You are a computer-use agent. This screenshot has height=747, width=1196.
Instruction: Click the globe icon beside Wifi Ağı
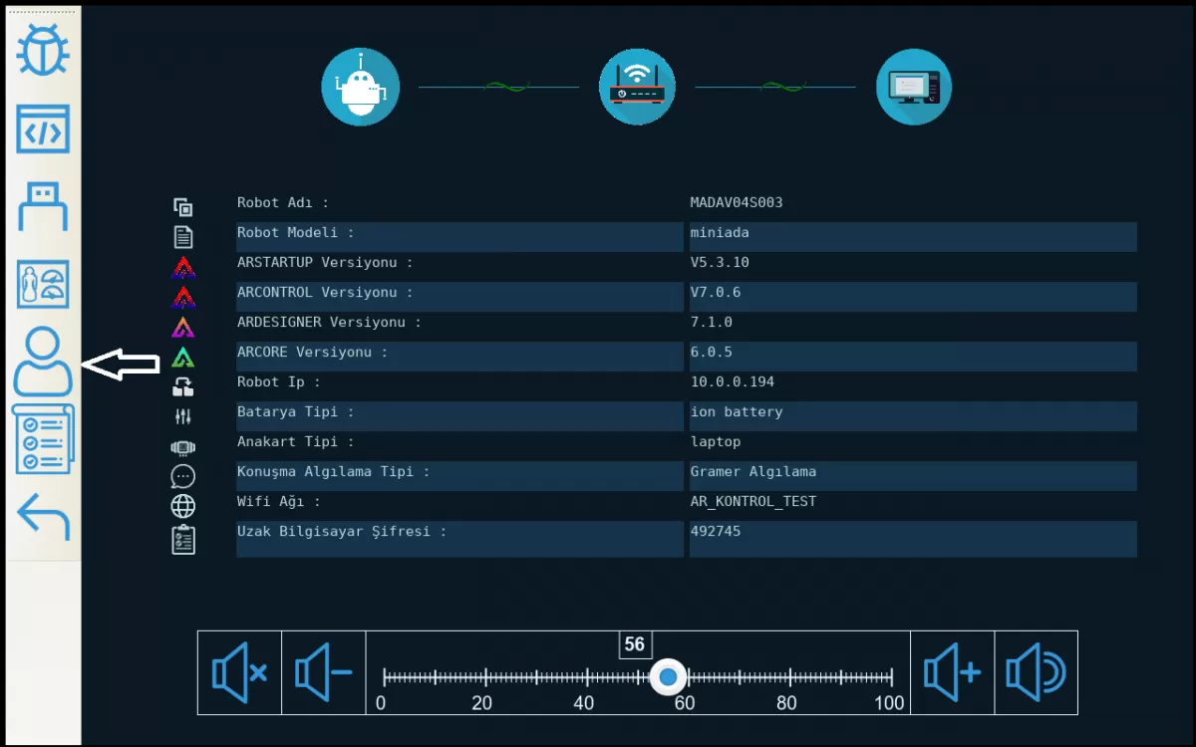(182, 506)
